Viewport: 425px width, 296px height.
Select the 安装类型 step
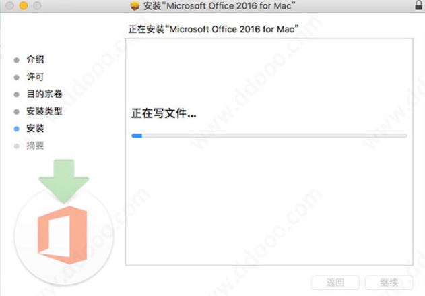tap(44, 111)
